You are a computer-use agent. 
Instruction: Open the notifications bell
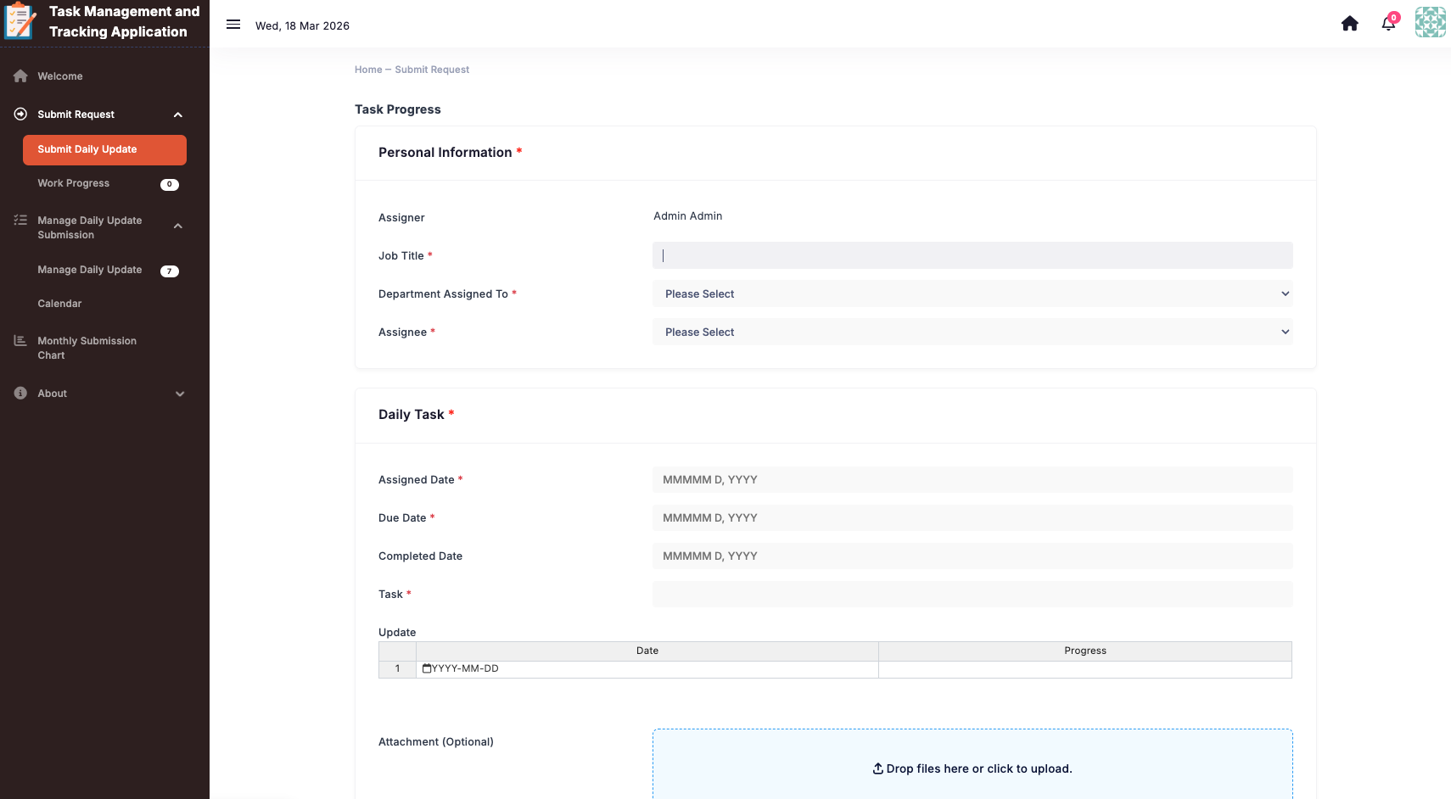pos(1388,24)
